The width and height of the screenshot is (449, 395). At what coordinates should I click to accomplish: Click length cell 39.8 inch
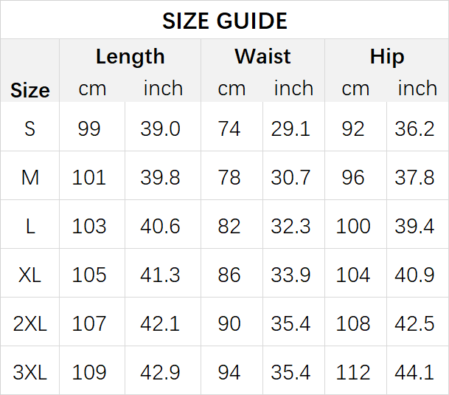click(x=160, y=177)
